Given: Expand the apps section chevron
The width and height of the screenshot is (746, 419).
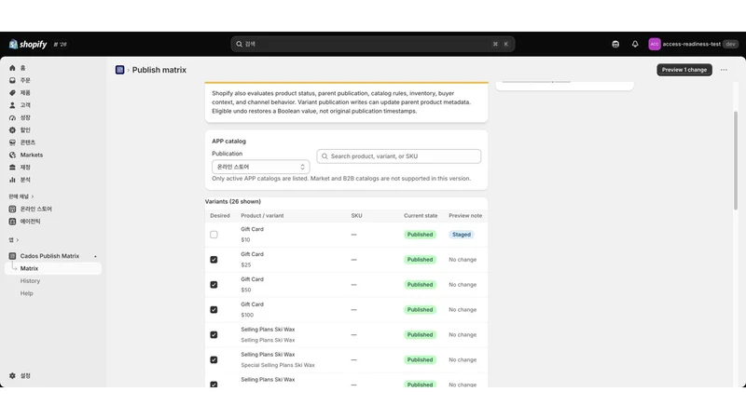Looking at the screenshot, I should [x=18, y=240].
